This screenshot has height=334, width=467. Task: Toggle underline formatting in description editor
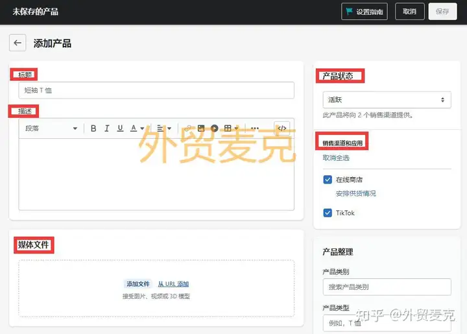120,128
